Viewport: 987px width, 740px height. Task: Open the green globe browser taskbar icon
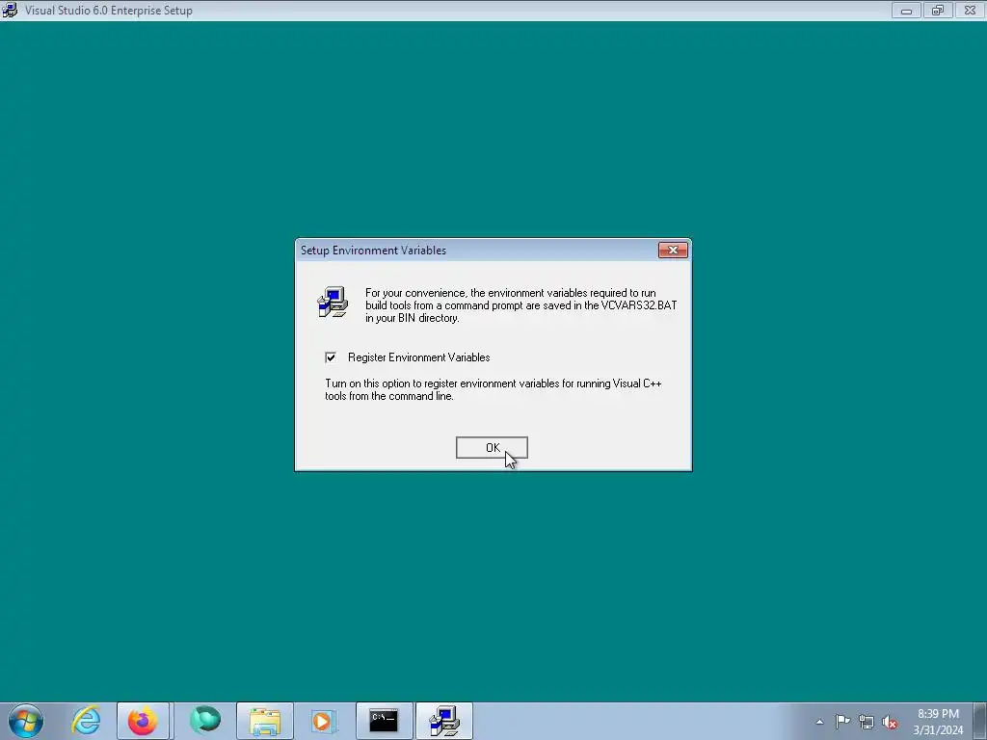[205, 721]
